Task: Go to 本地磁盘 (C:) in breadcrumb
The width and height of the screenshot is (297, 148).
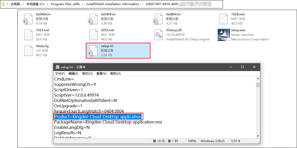Action: (x=35, y=4)
